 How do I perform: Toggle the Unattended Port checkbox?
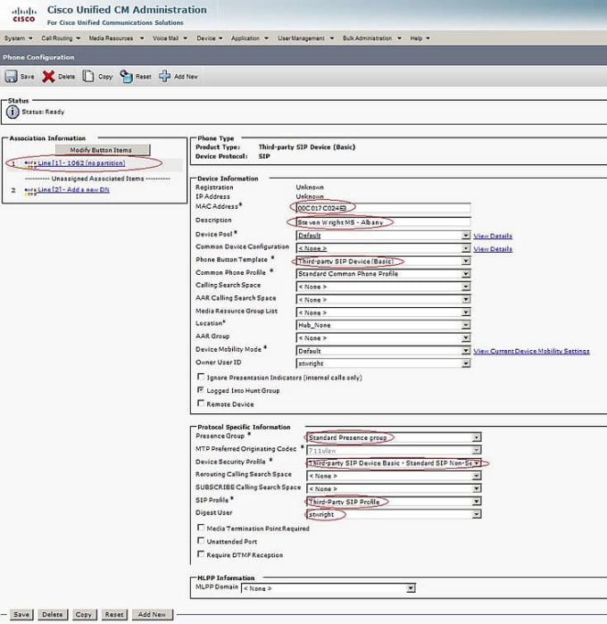pos(201,541)
